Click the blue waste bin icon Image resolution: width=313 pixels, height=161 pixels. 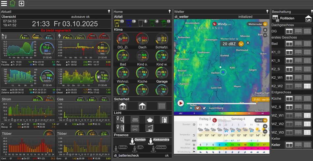(x=129, y=23)
